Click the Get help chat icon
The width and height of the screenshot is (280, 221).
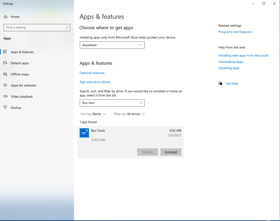220,84
